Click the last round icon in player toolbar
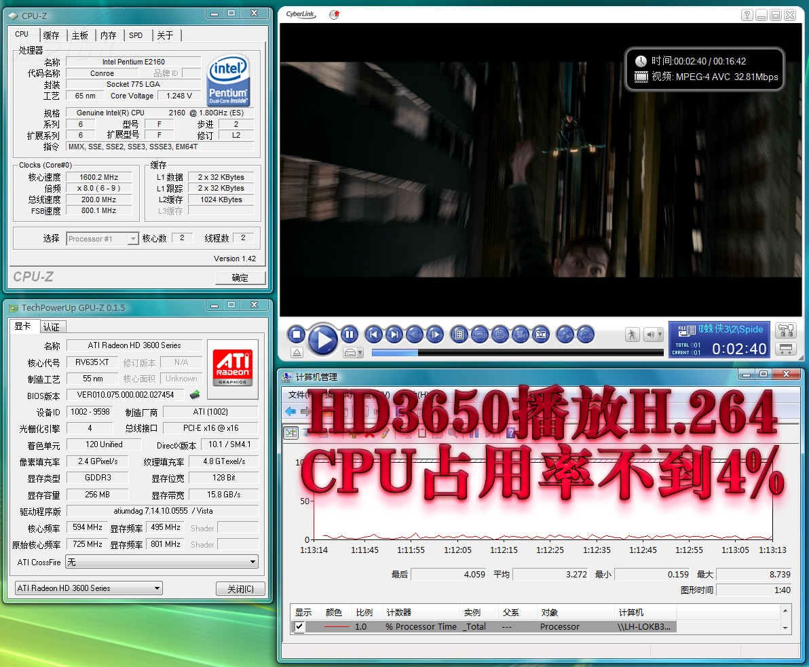Viewport: 809px width, 667px height. [586, 335]
